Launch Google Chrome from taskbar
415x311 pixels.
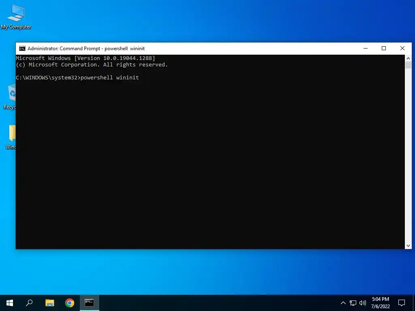pyautogui.click(x=70, y=303)
